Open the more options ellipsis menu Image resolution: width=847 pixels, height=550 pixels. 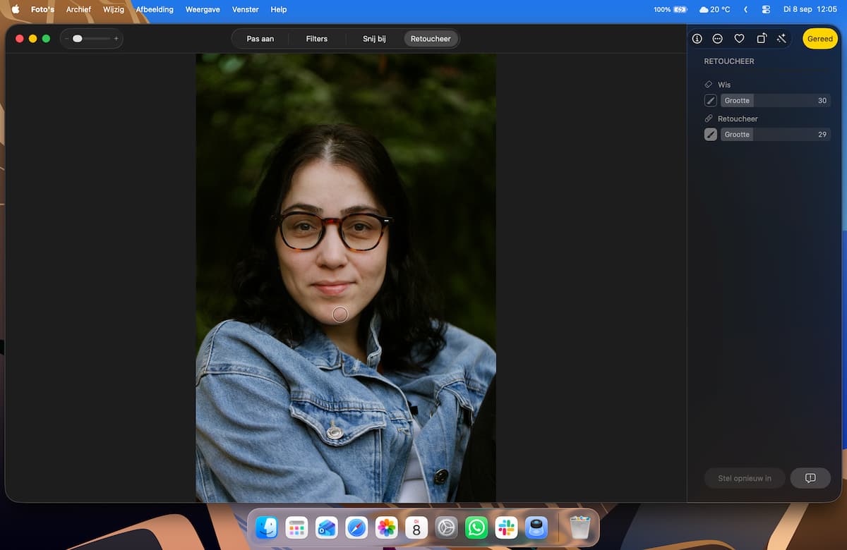coord(718,39)
